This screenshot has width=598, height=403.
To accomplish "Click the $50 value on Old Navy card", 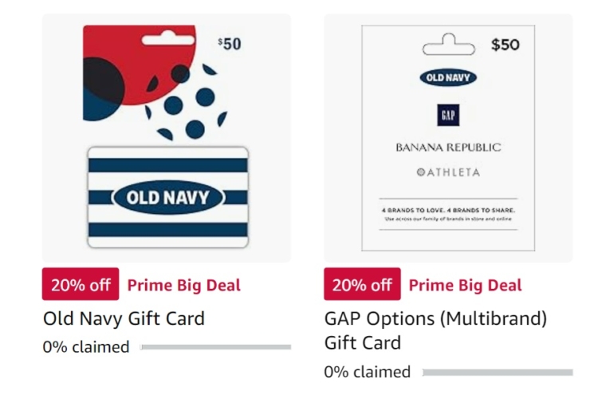I will [x=230, y=44].
